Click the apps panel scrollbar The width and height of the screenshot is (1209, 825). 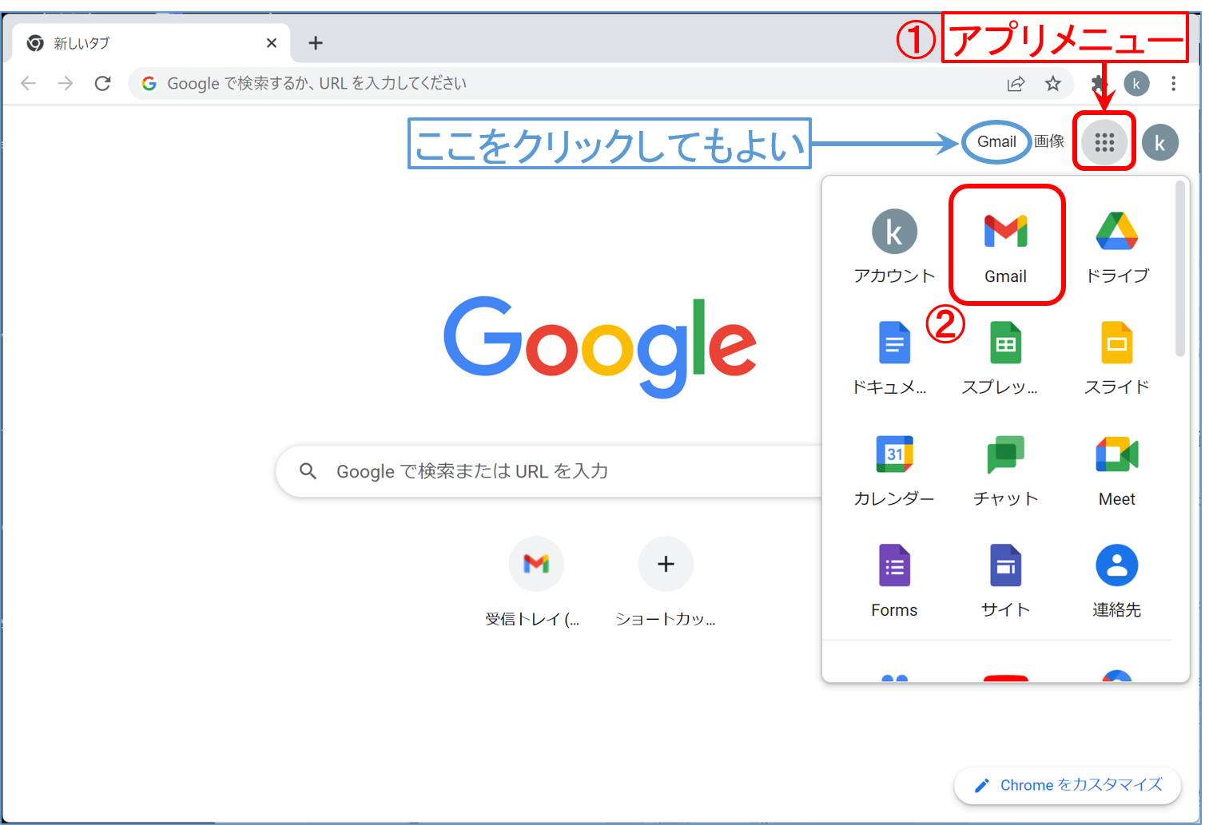(x=1180, y=268)
